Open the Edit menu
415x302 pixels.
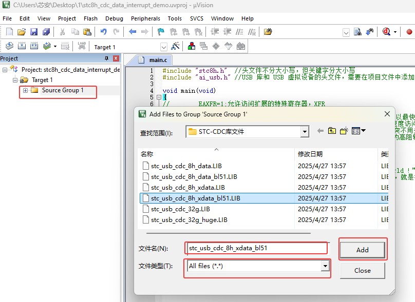point(24,18)
